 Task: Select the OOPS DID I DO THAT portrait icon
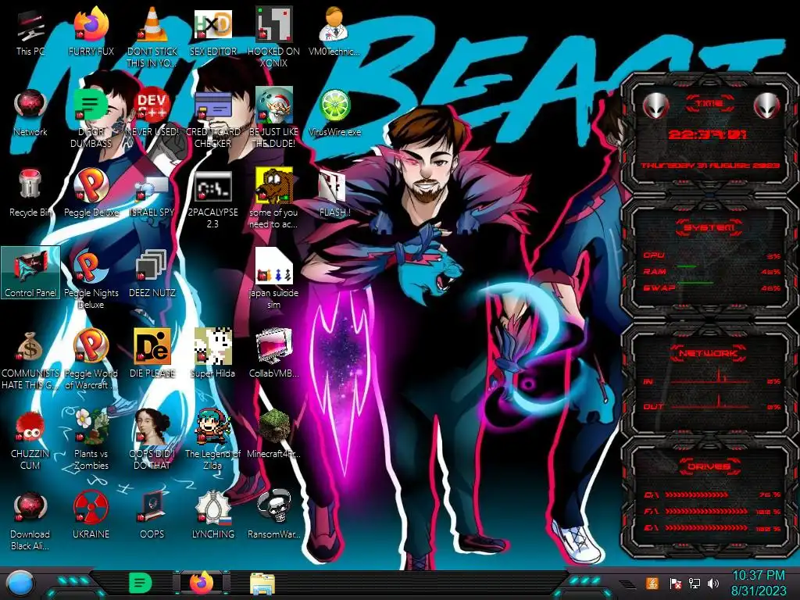[x=152, y=439]
